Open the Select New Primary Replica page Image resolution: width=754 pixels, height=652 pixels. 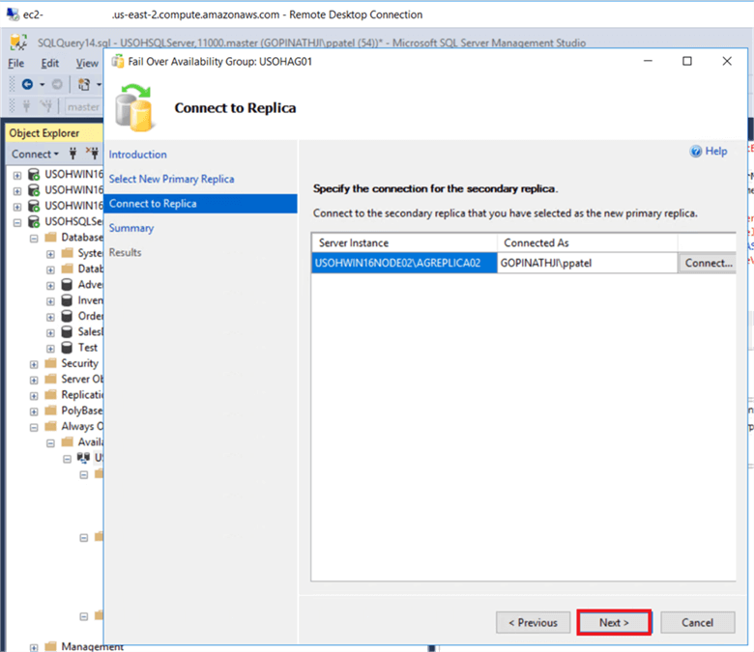tap(171, 179)
